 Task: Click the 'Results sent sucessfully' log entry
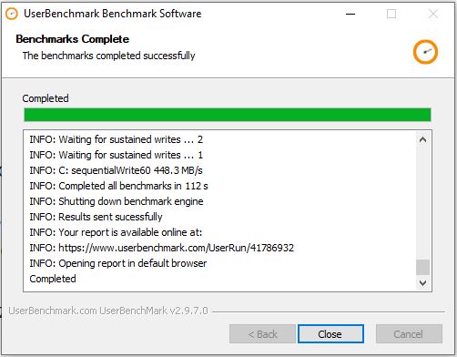pyautogui.click(x=96, y=217)
